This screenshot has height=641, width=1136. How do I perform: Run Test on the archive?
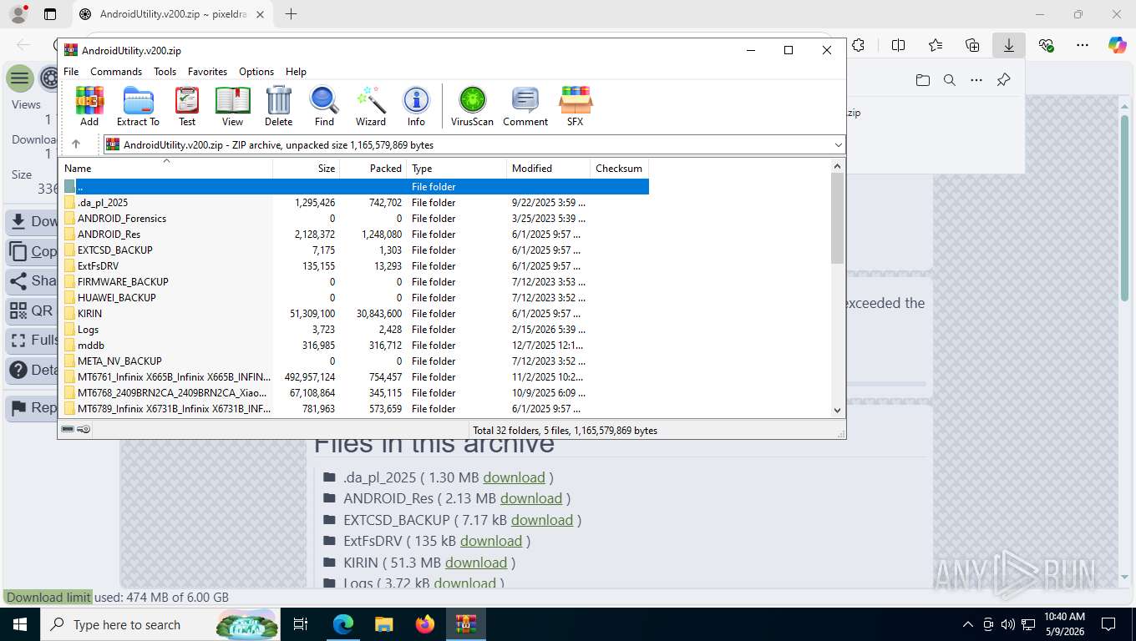coord(187,106)
